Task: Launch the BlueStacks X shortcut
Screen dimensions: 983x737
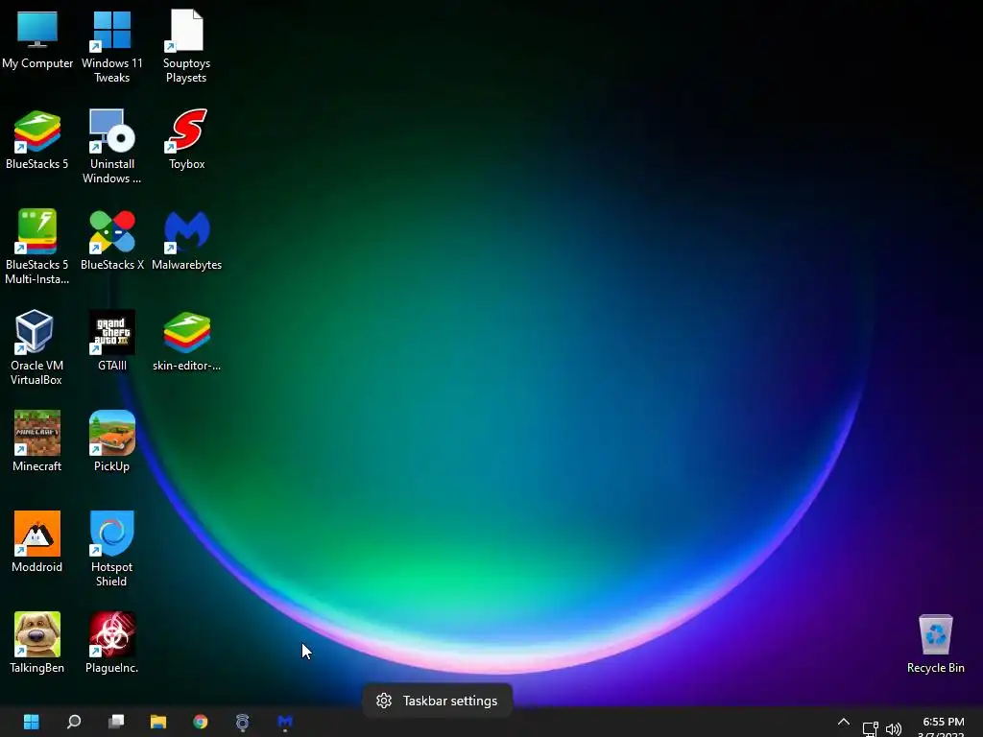Action: [112, 241]
